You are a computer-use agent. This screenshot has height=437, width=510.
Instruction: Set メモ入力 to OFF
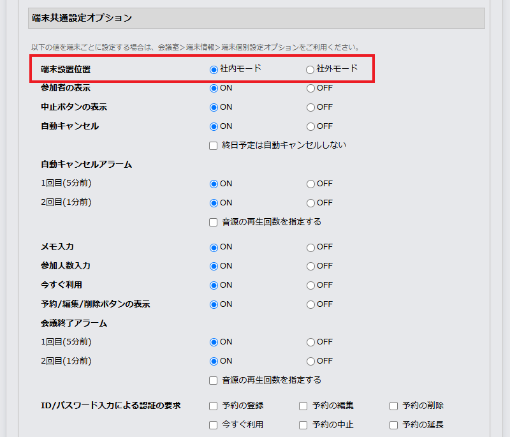click(x=310, y=248)
